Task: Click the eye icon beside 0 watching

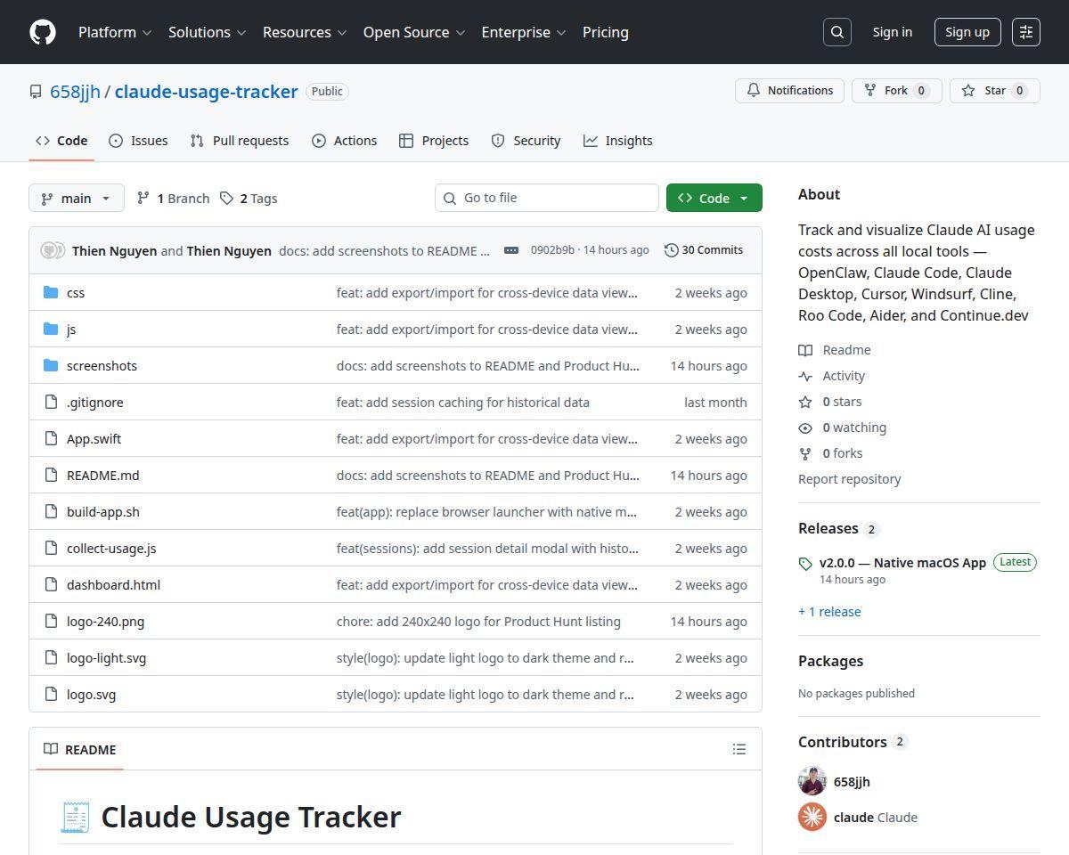Action: coord(805,427)
